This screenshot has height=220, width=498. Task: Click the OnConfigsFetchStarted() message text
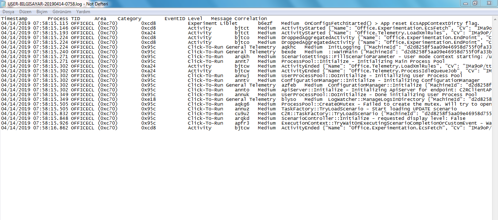[392, 23]
